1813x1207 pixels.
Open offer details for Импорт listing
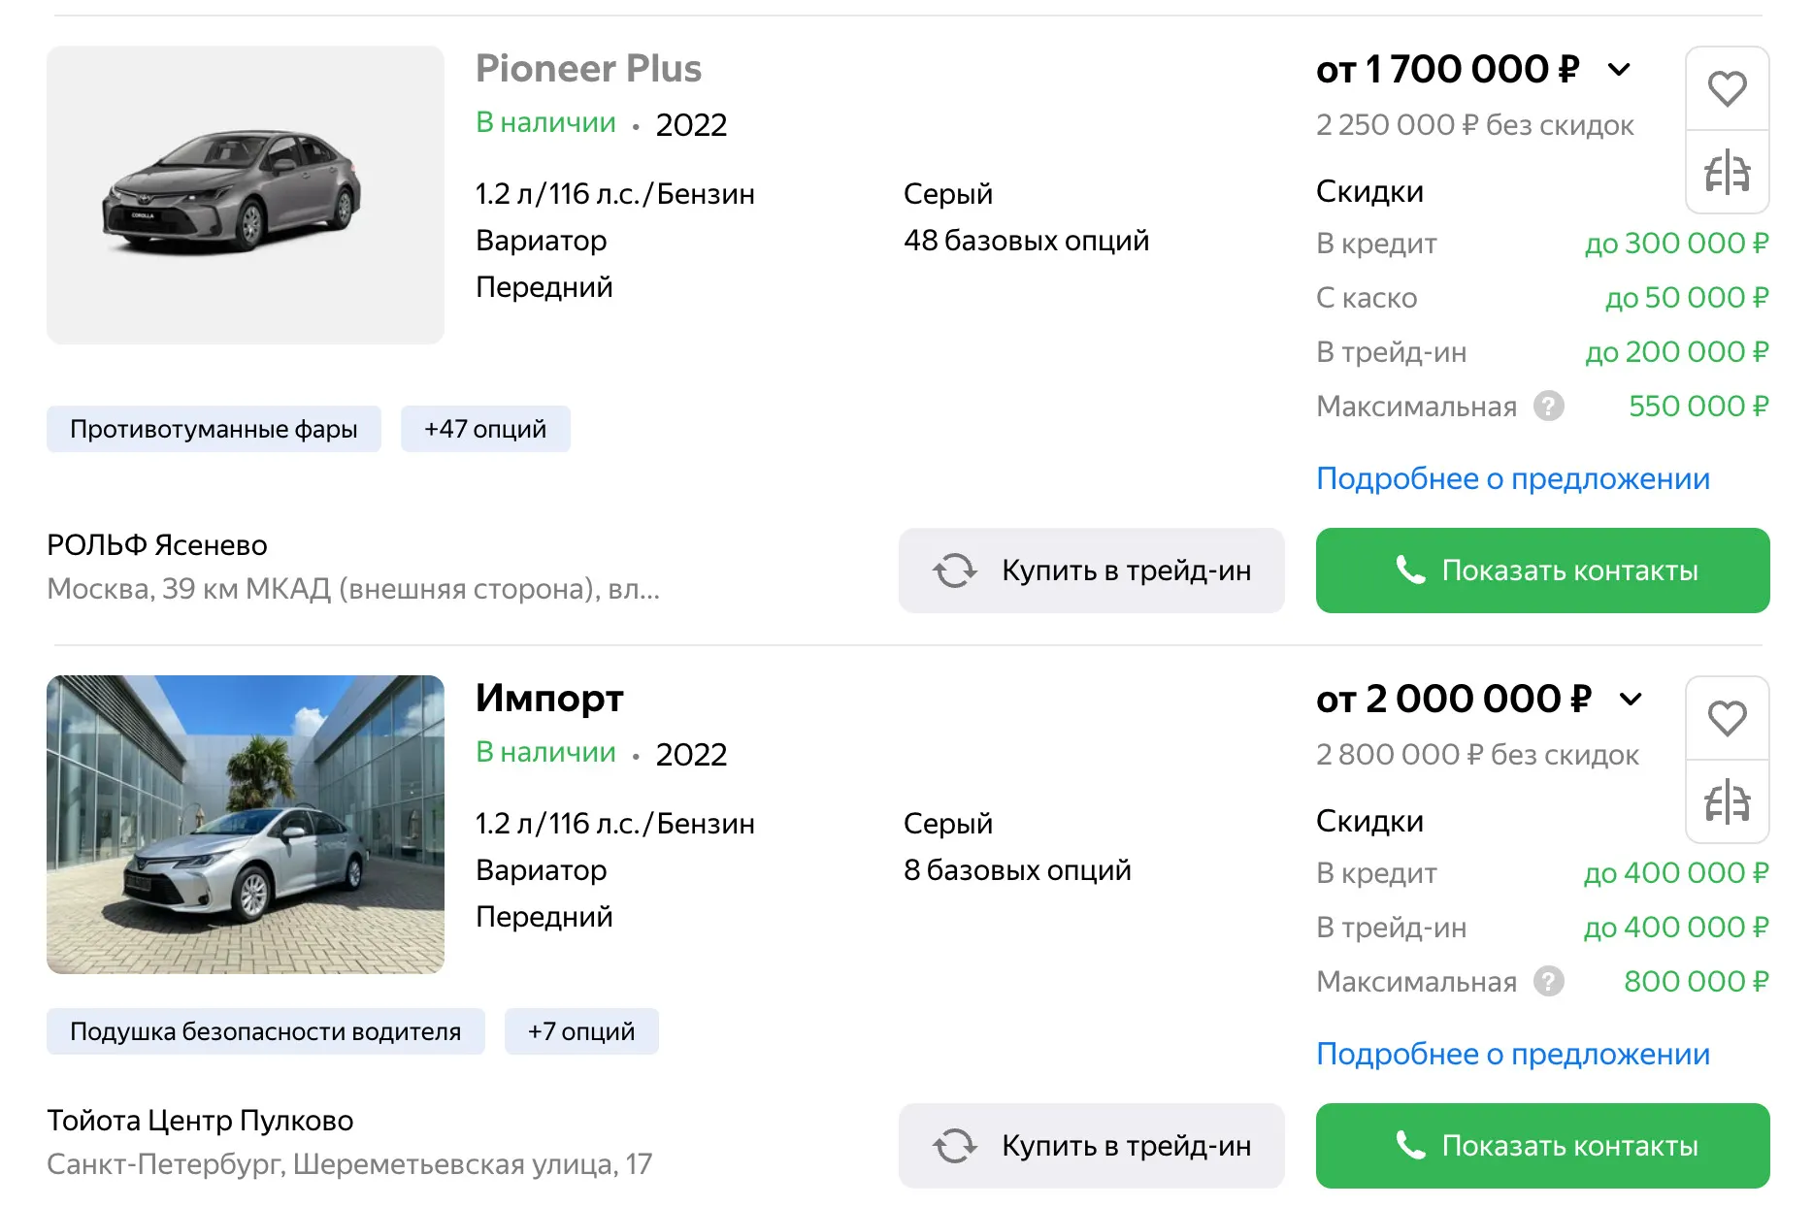pos(1512,1054)
